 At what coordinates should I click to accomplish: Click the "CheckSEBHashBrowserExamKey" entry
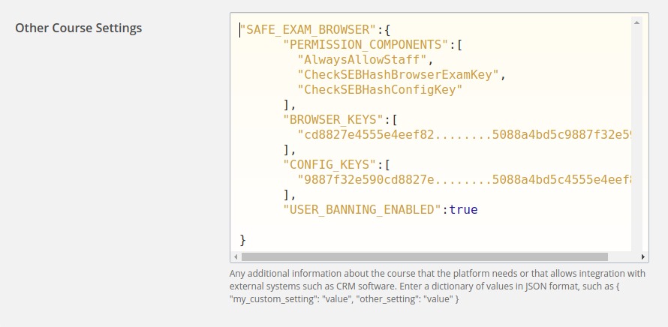click(399, 74)
